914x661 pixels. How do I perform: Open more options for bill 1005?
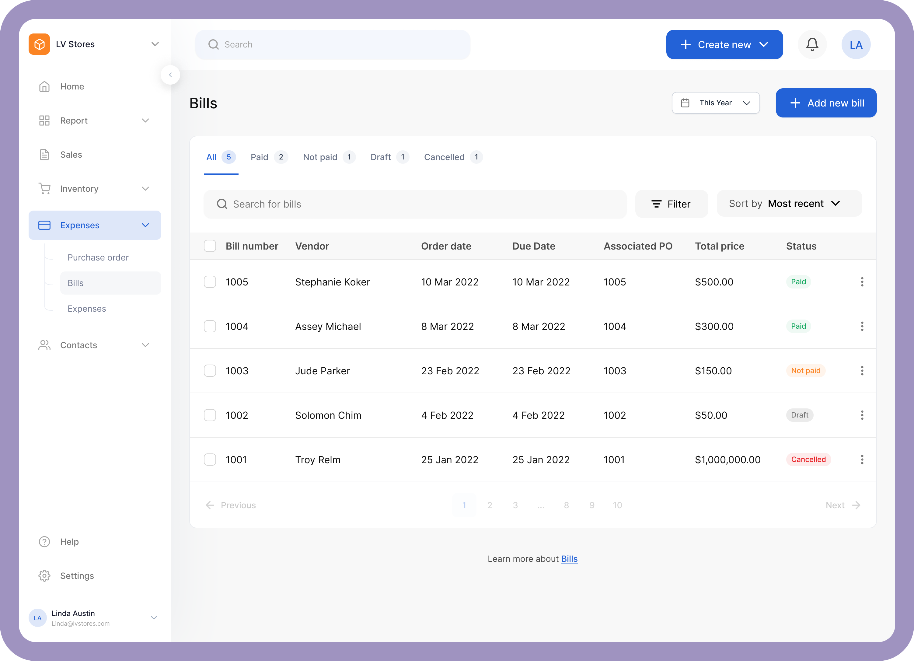coord(862,282)
